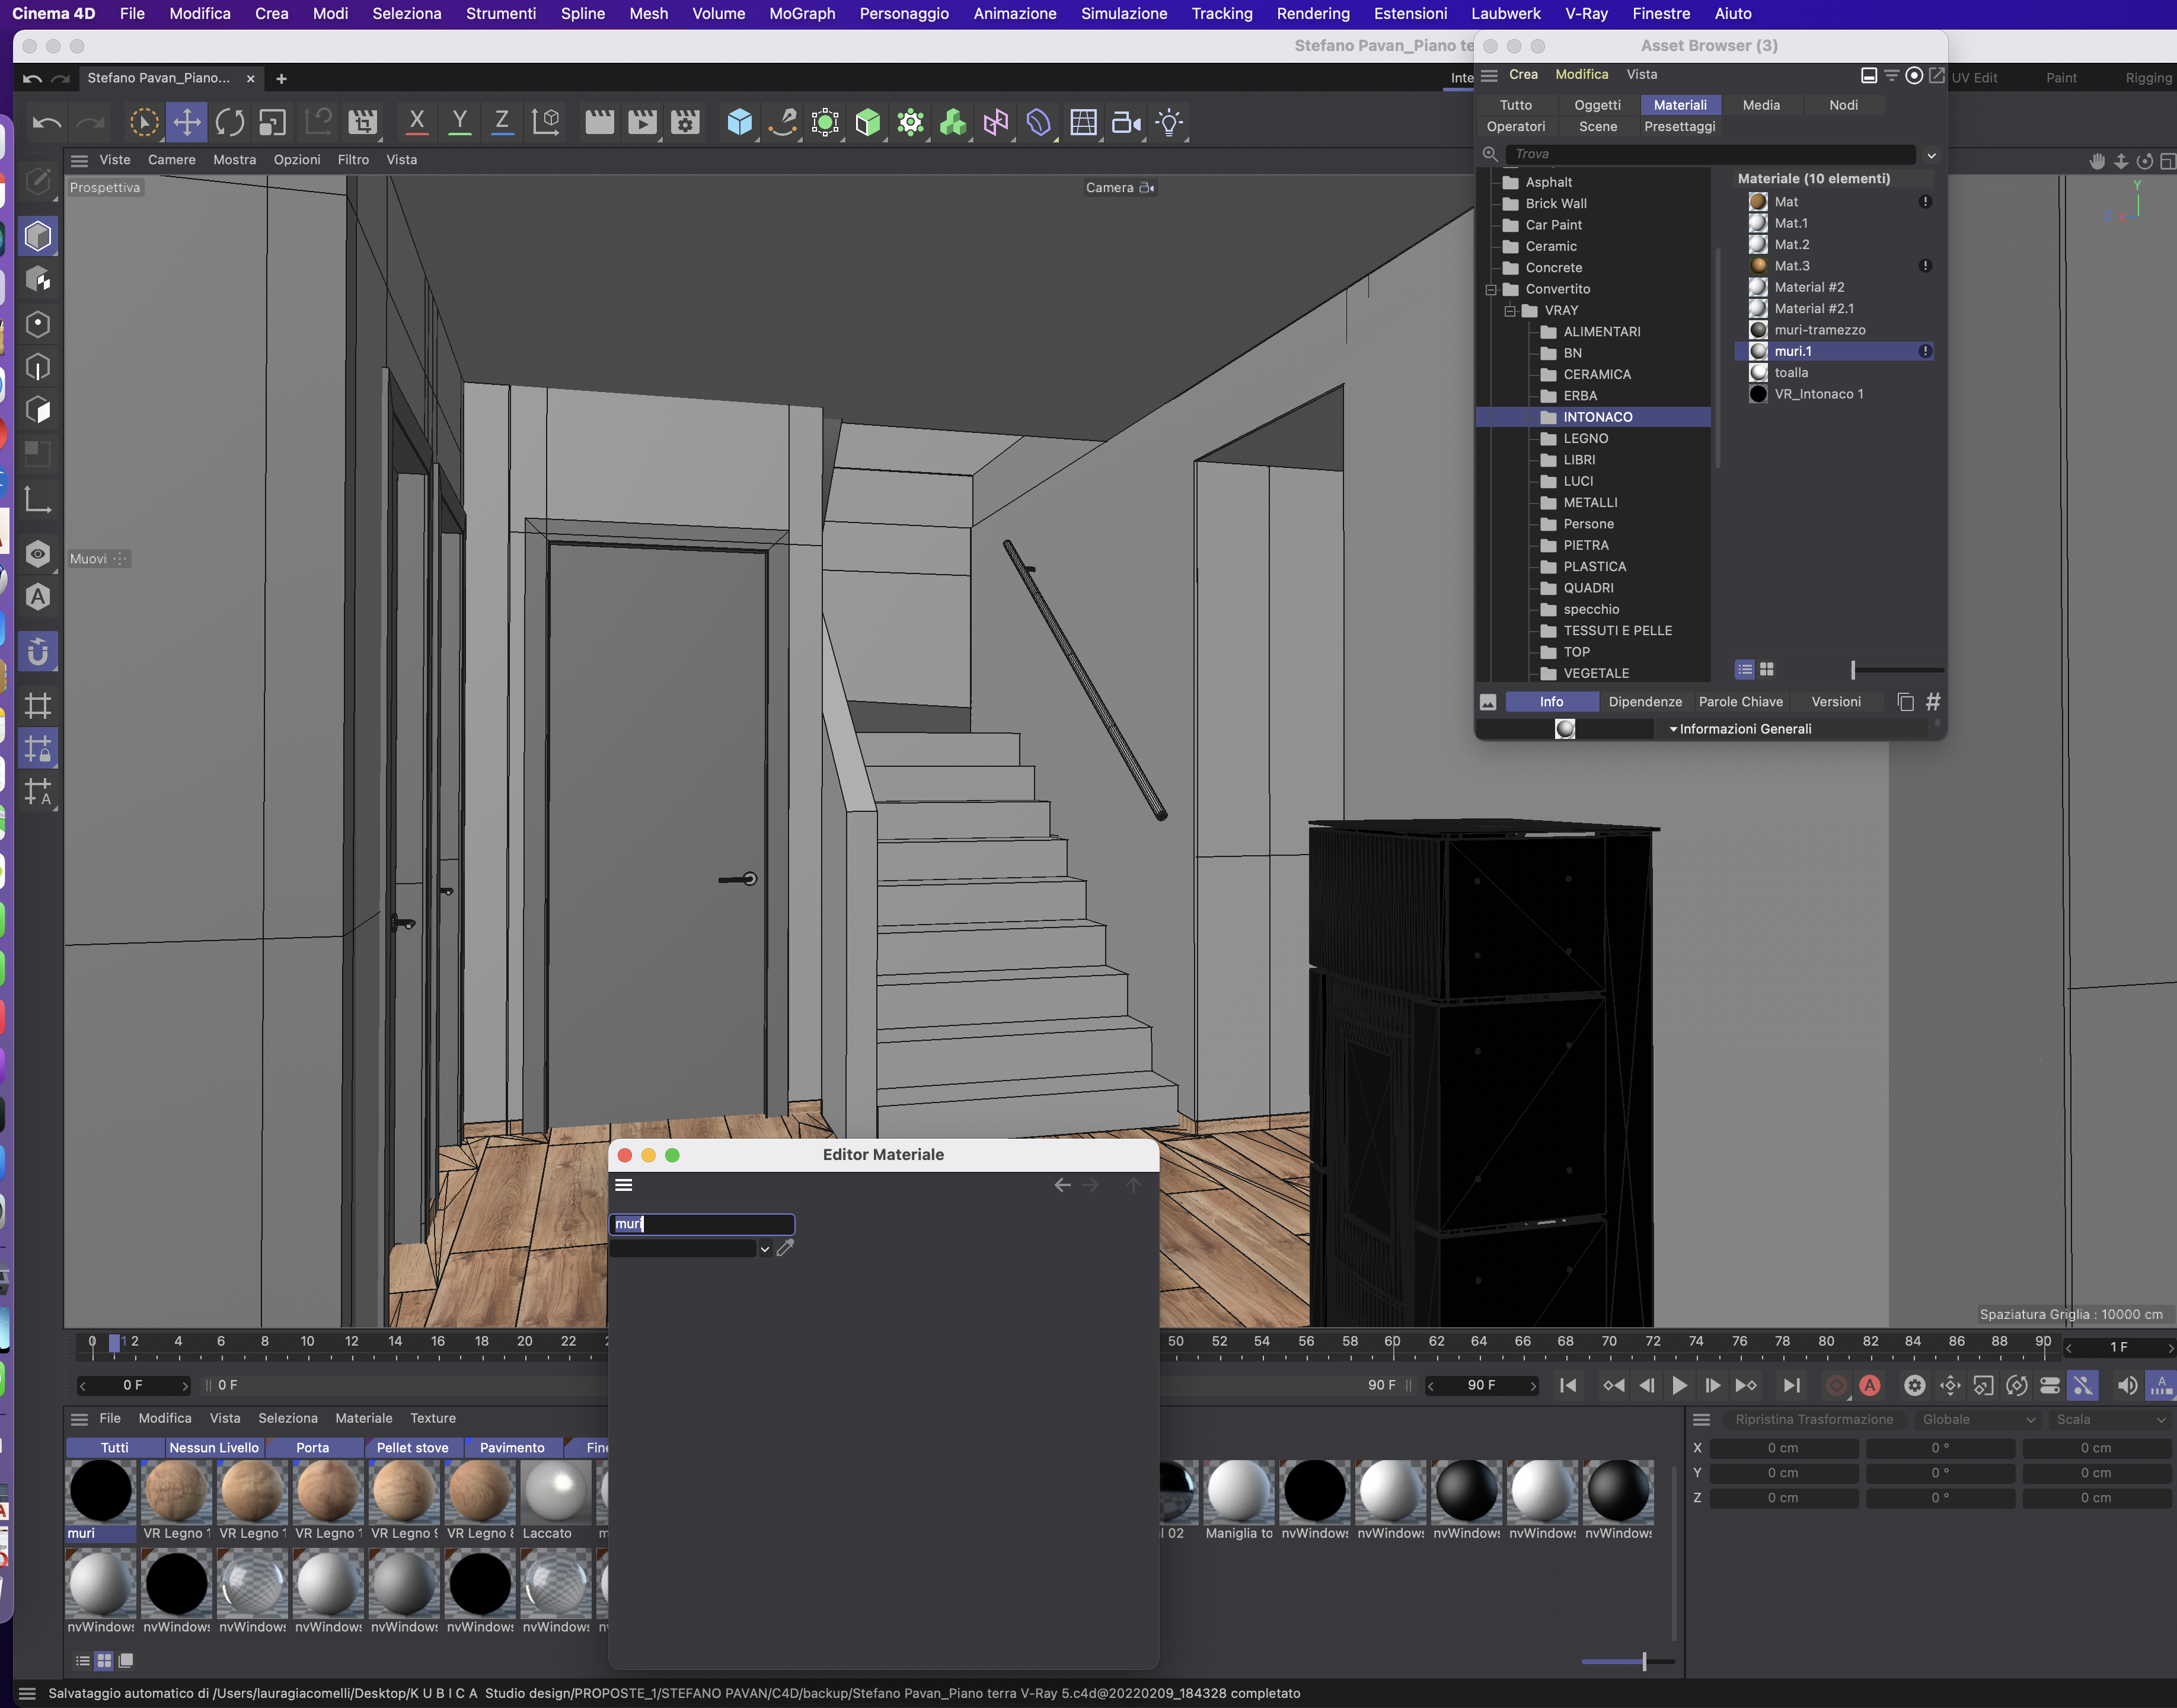Select the Pavimento material layer filter

point(512,1447)
